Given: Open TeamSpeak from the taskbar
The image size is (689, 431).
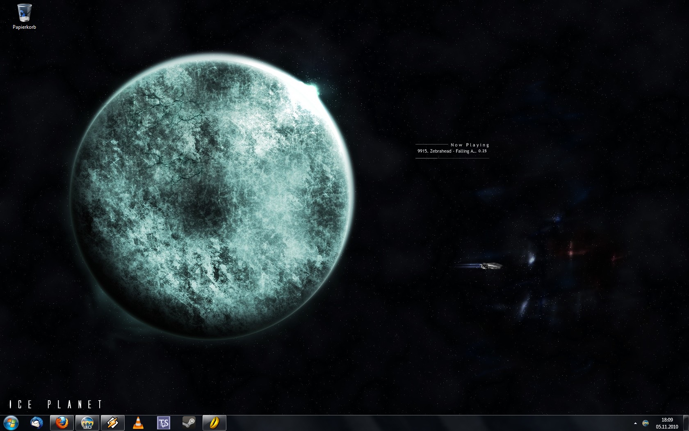Looking at the screenshot, I should (x=164, y=423).
